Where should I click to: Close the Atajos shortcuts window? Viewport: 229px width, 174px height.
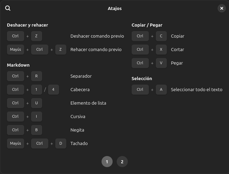coord(221,8)
